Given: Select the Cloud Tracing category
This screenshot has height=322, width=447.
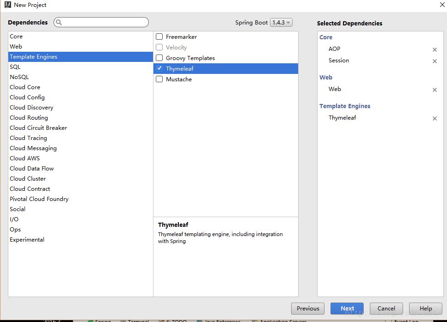Looking at the screenshot, I should [x=81, y=138].
